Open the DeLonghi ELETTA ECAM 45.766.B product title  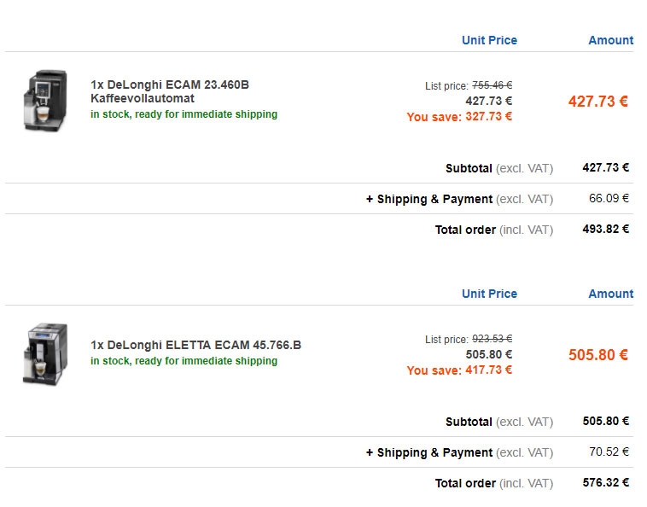point(196,345)
